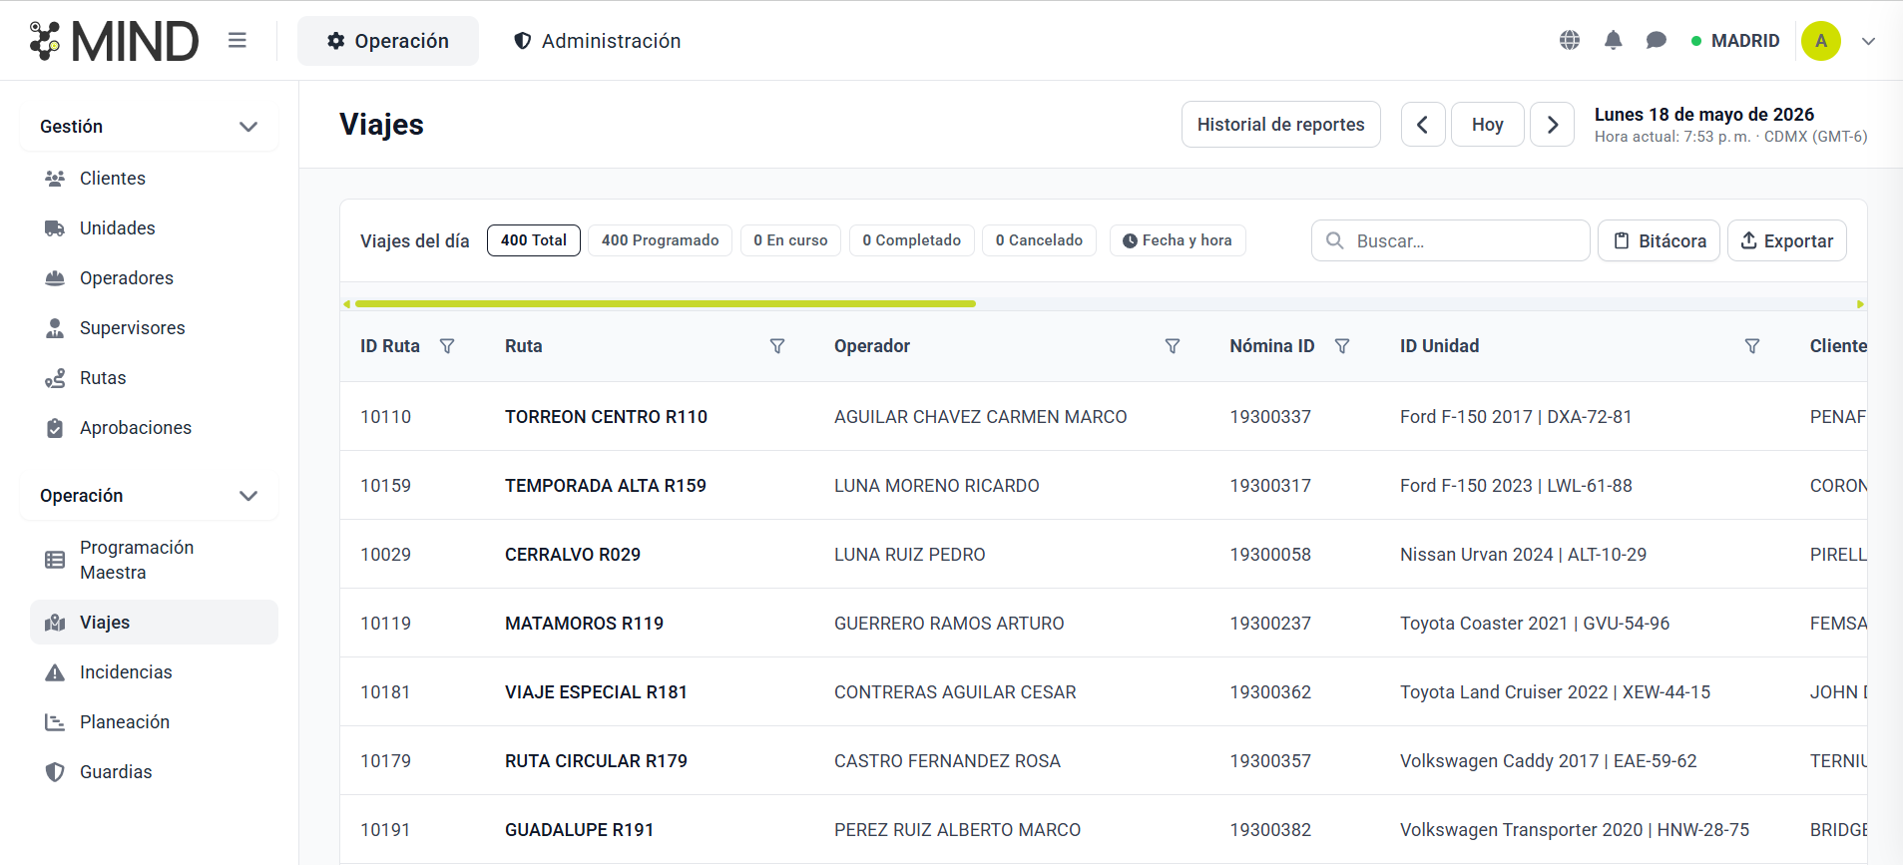Select VIAJE ESPECIAL R181 row
Screen dimensions: 1903x865
[1103, 691]
